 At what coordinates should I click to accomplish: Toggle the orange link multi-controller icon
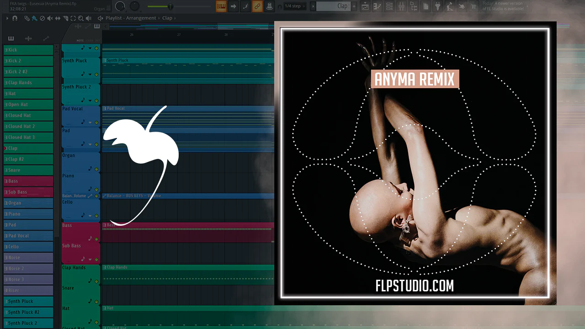257,6
